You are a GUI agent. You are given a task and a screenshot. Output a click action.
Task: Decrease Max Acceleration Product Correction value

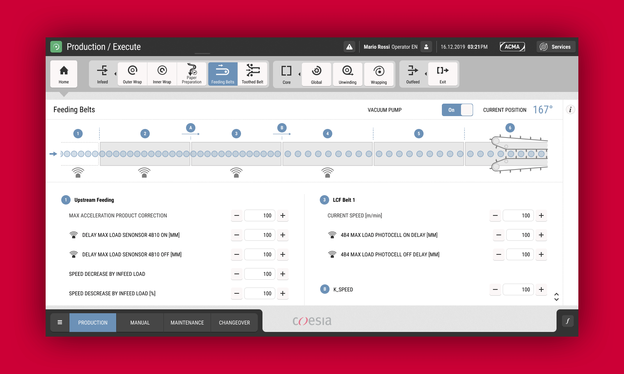pyautogui.click(x=237, y=215)
